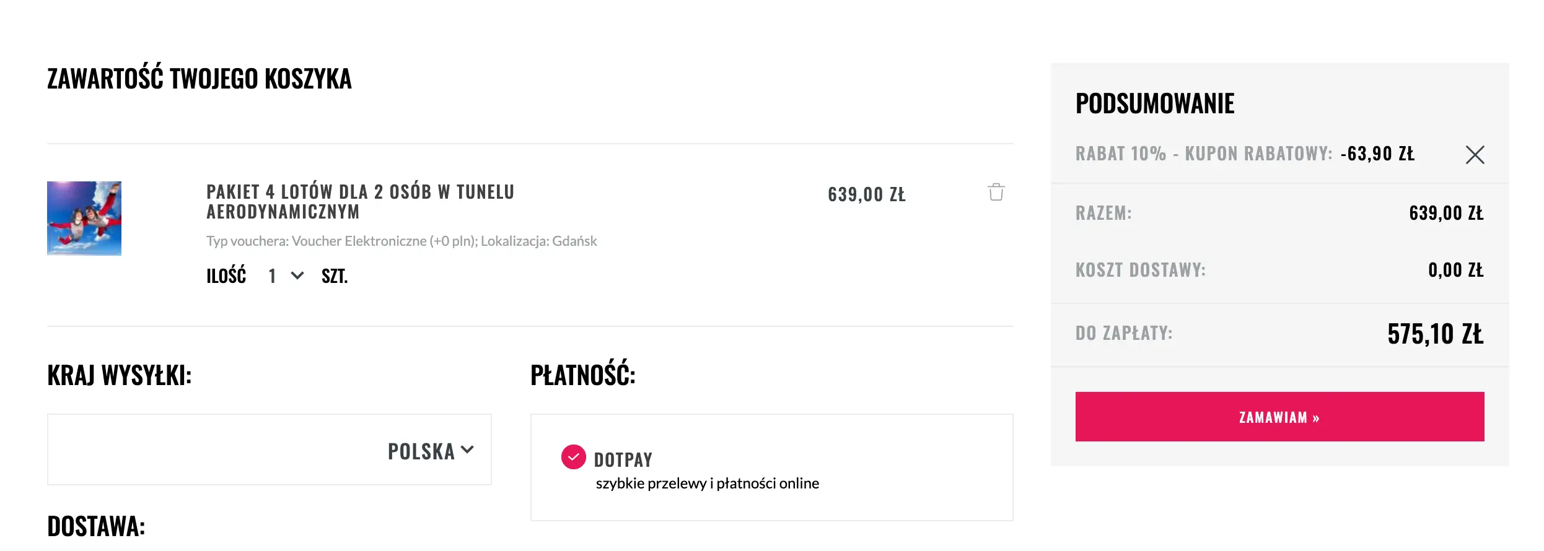Select the Dotpay payment radio button

pyautogui.click(x=573, y=458)
